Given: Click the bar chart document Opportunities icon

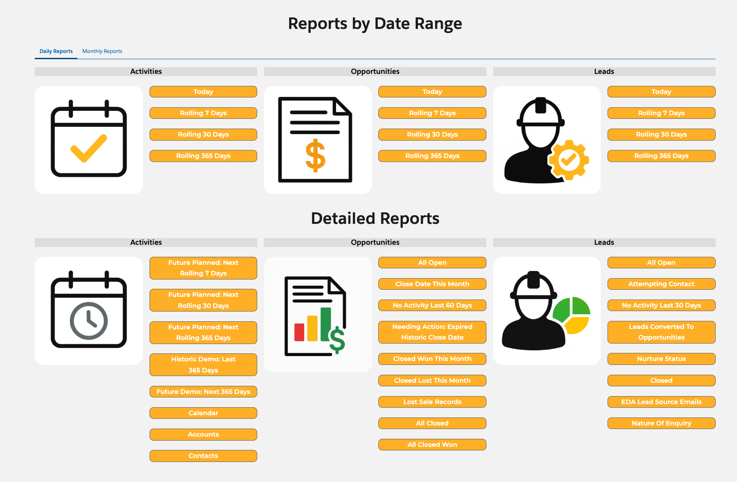Looking at the screenshot, I should (318, 314).
